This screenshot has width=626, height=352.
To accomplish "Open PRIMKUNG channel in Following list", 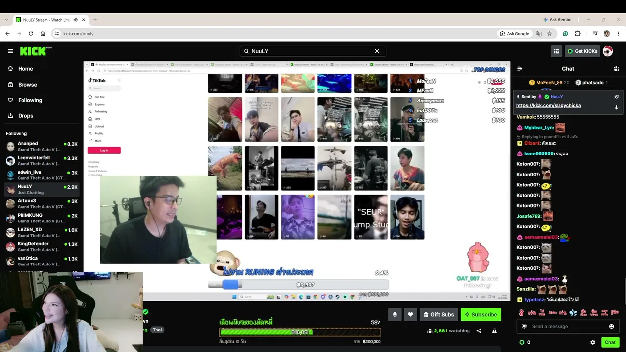I will (42, 218).
